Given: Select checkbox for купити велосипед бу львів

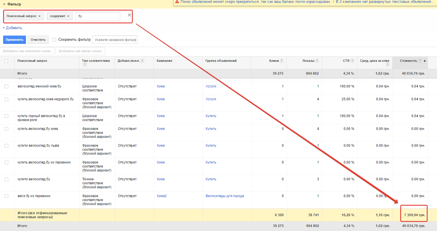Looking at the screenshot, I should pos(6,146).
